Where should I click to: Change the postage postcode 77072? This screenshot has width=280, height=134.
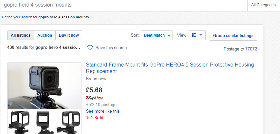pos(251,49)
